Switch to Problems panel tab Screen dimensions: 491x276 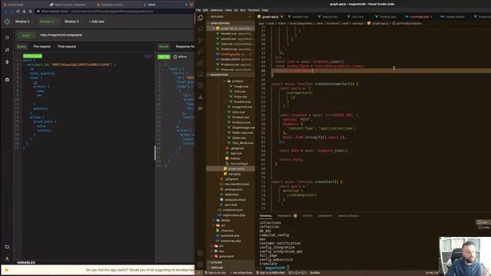pyautogui.click(x=284, y=215)
